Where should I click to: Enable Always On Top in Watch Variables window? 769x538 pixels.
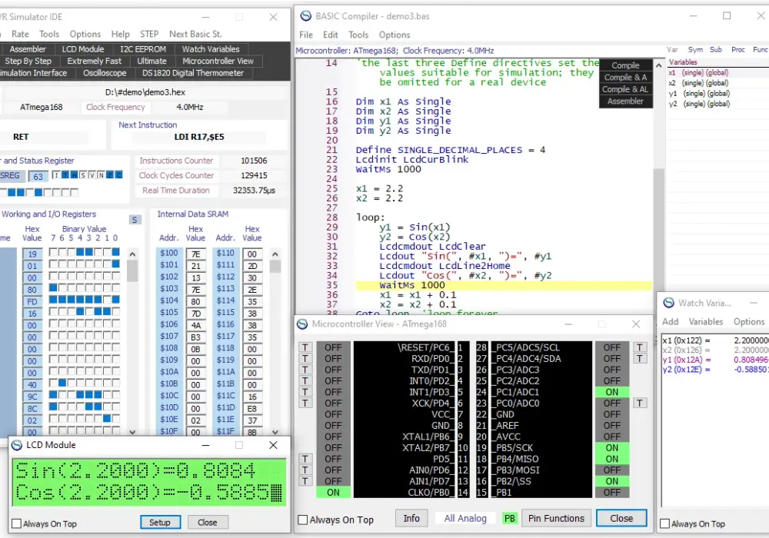click(x=665, y=524)
